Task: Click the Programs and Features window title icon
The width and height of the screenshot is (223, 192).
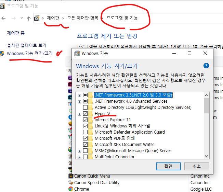Action: tap(2, 6)
